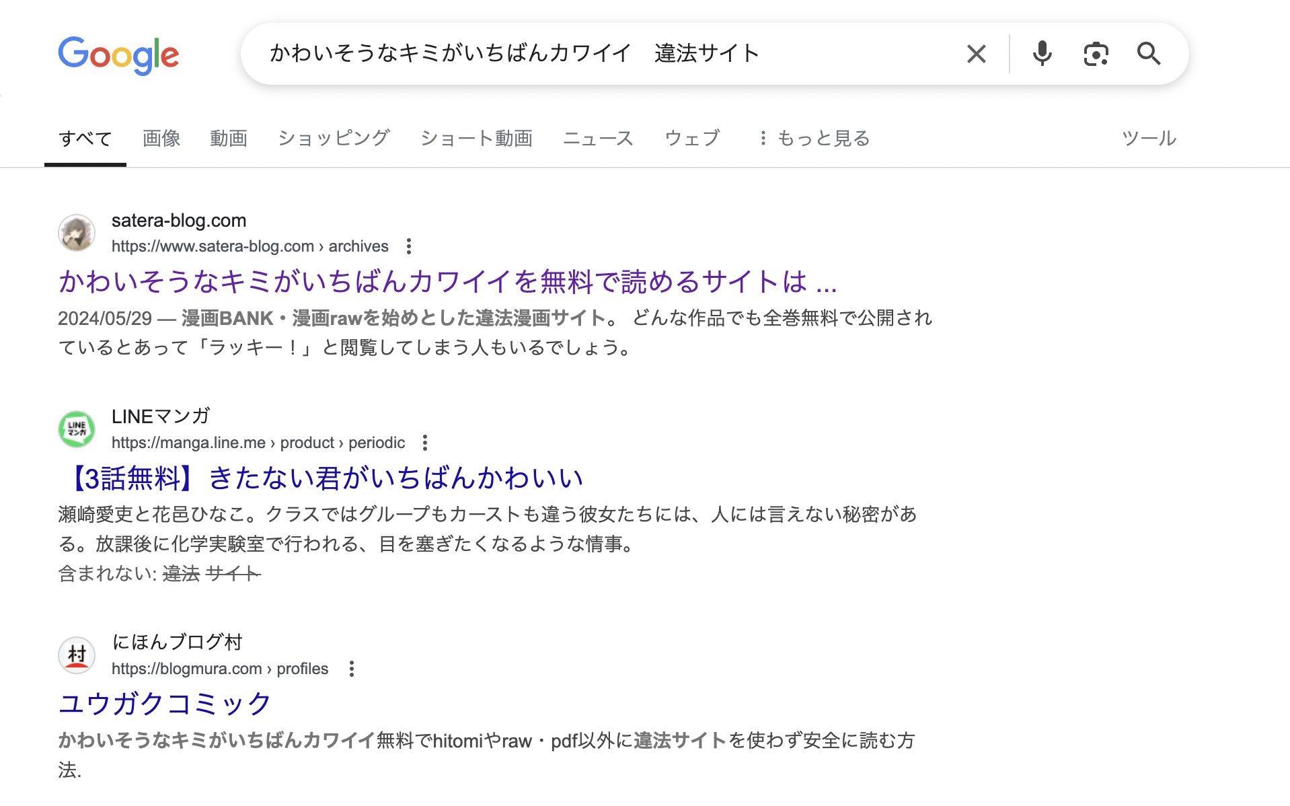Open the ユウガクコミック profile link
The width and height of the screenshot is (1290, 806).
coord(163,703)
